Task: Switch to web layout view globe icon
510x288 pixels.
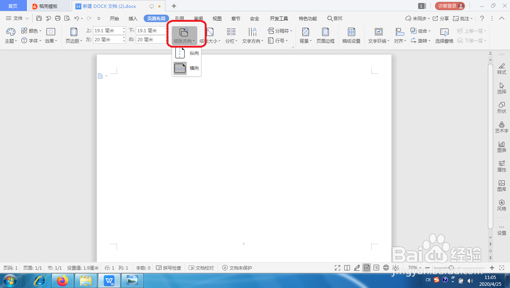Action: (x=386, y=268)
